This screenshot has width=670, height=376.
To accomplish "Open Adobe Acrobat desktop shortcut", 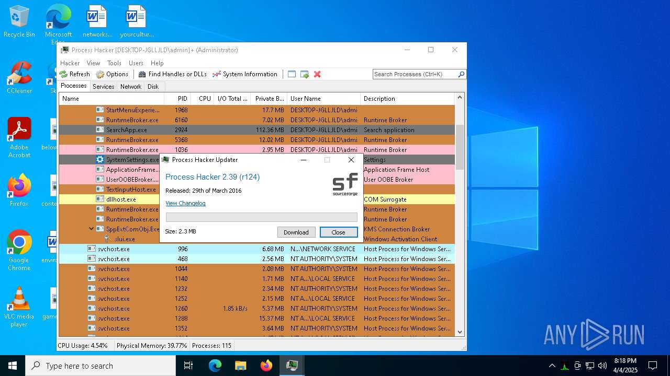I will (19, 138).
